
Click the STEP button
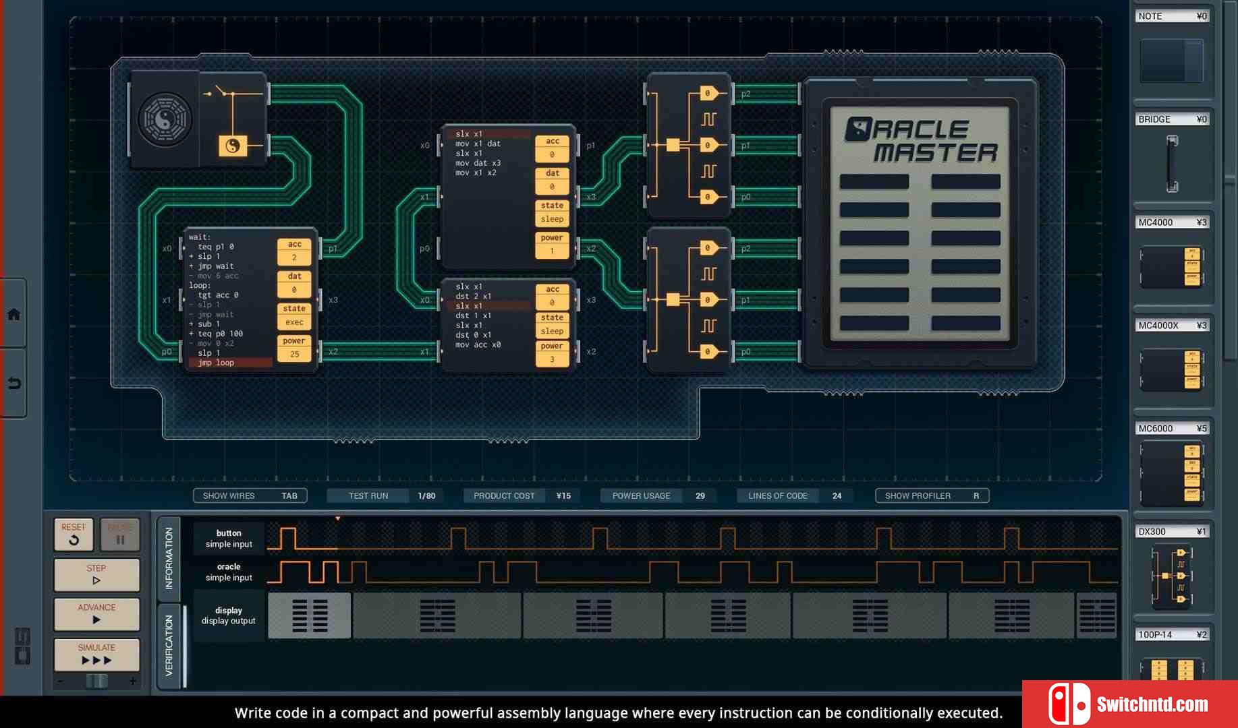(x=96, y=574)
